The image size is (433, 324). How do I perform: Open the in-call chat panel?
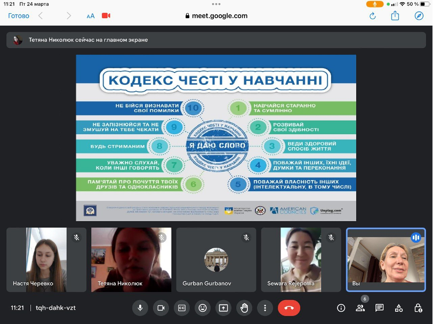point(380,308)
